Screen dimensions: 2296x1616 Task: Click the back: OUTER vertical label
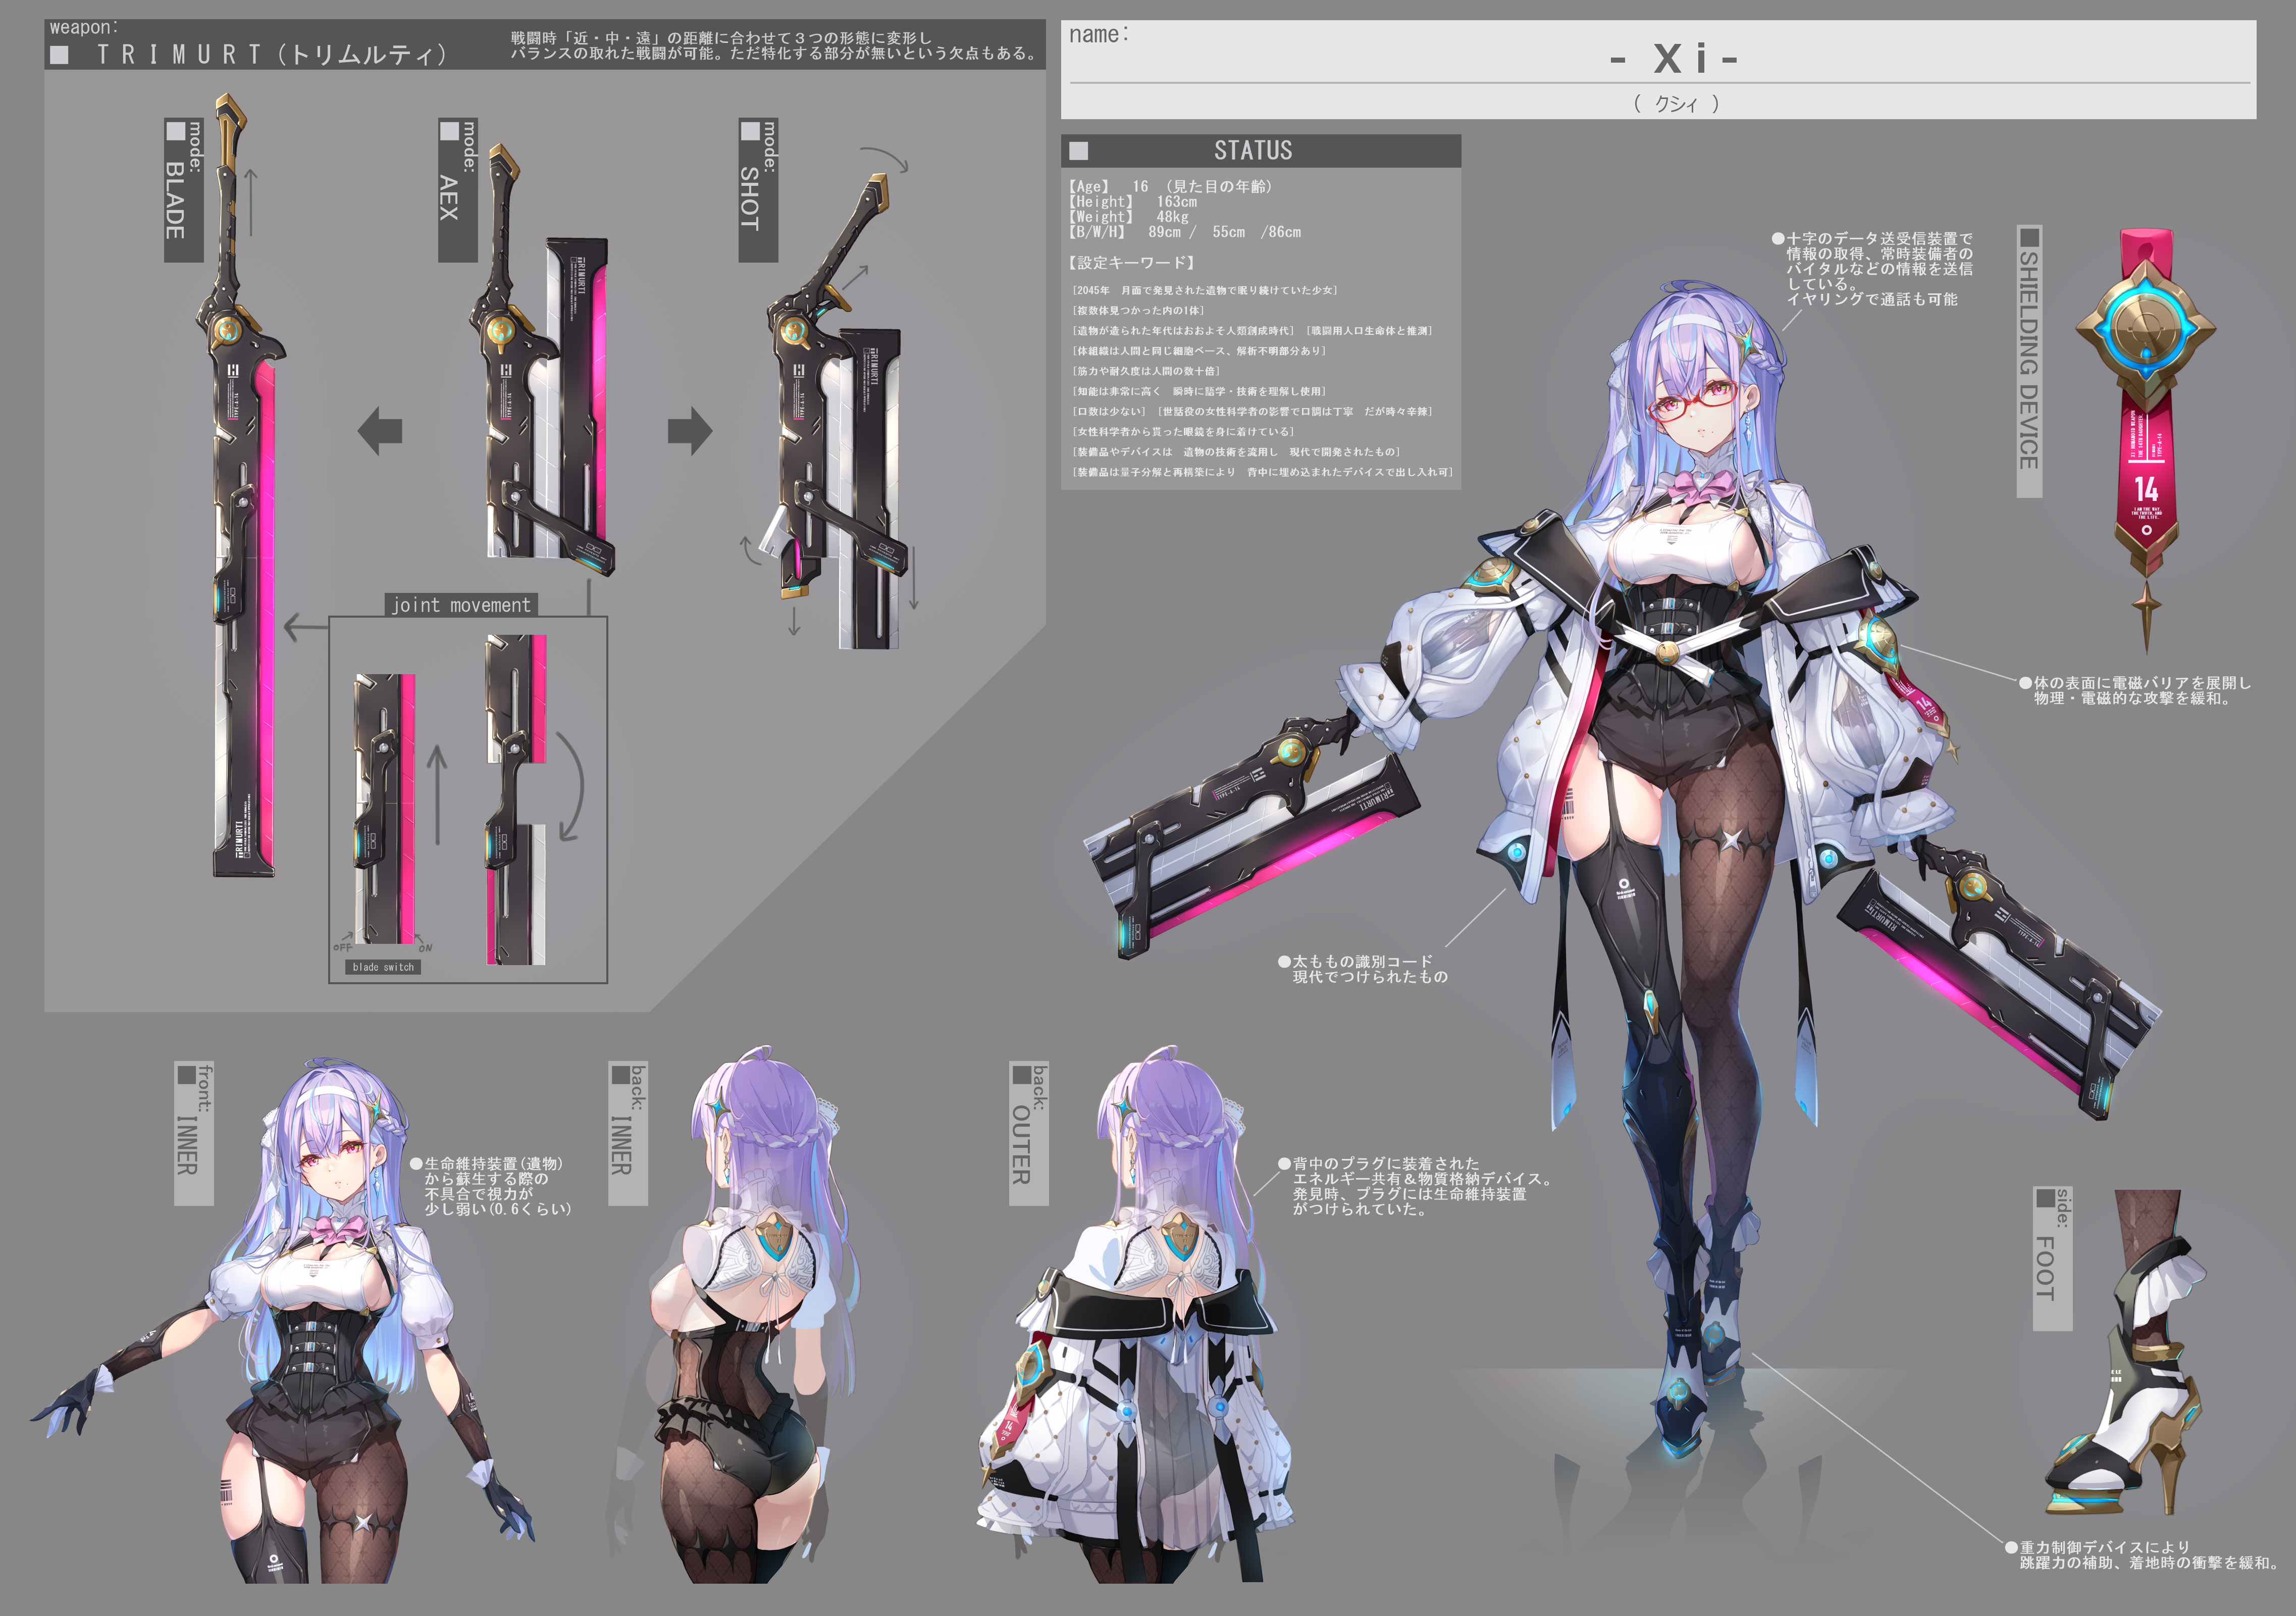pyautogui.click(x=1028, y=1133)
